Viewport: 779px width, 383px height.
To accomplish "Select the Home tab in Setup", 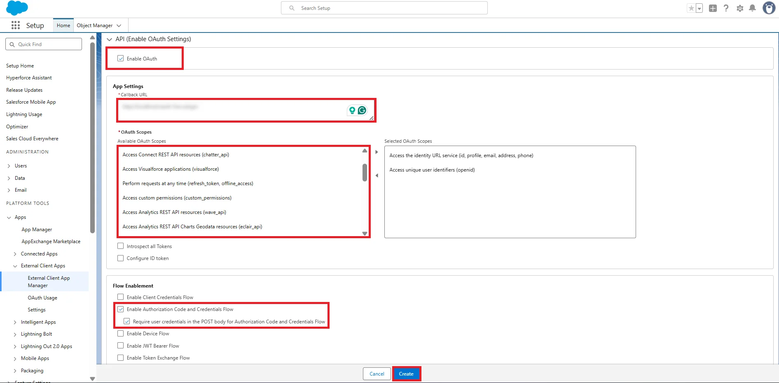I will click(63, 25).
